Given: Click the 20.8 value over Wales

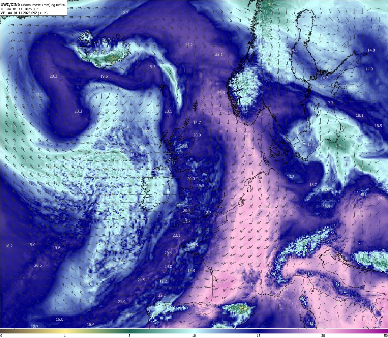Looking at the screenshot, I should [x=187, y=210].
